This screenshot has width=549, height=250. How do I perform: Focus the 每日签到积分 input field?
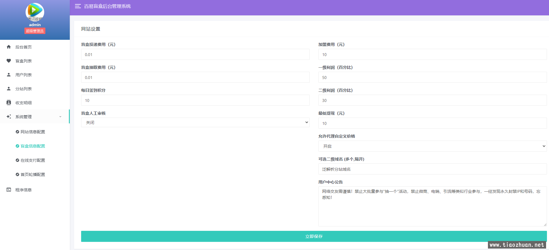(x=195, y=100)
